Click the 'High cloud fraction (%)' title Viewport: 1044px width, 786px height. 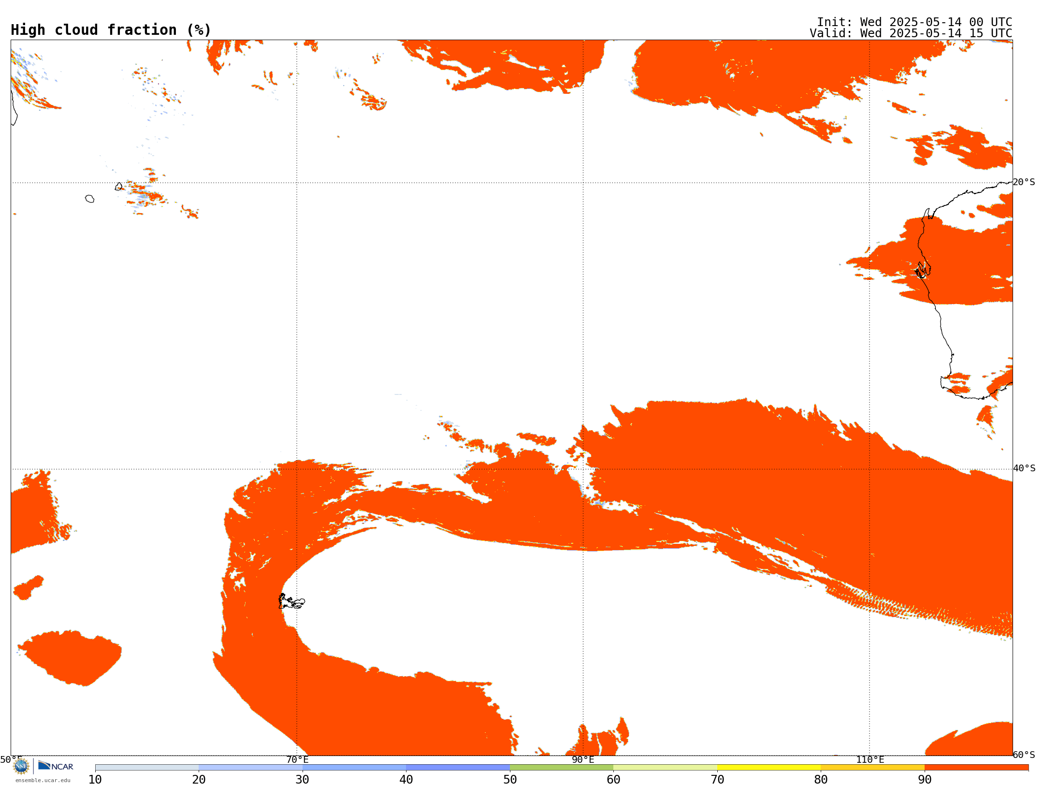pyautogui.click(x=111, y=30)
